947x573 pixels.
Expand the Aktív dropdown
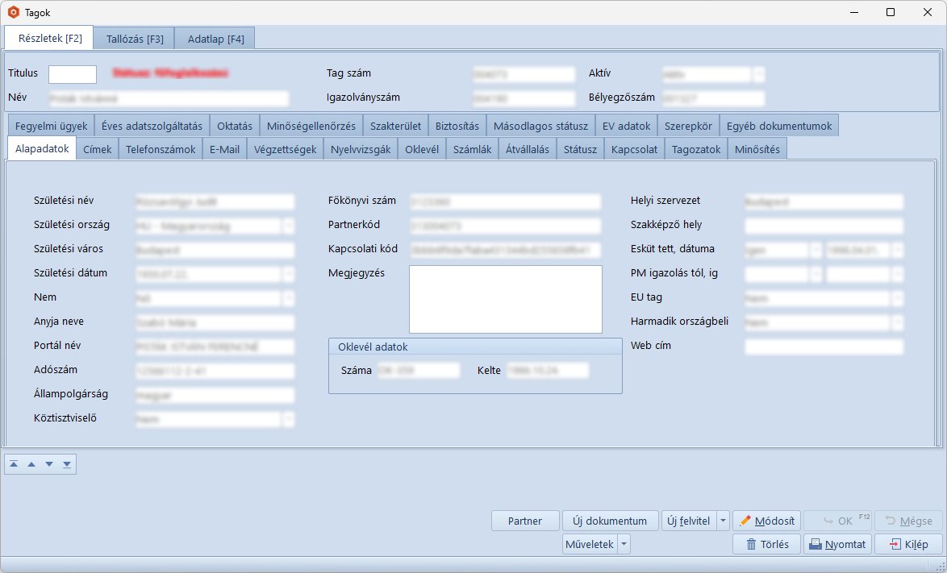coord(758,74)
